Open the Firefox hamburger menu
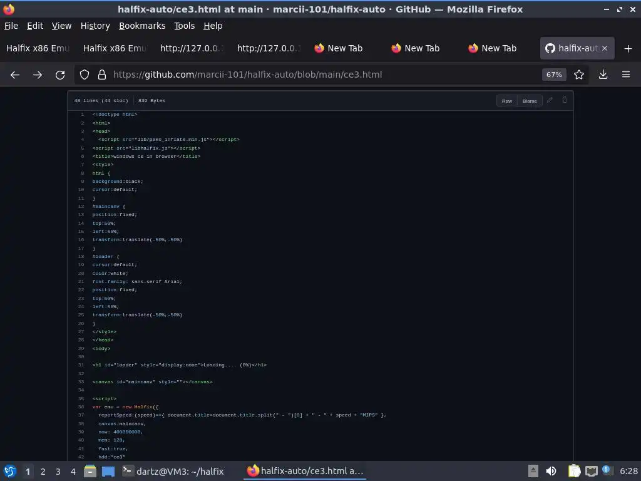The image size is (641, 481). (626, 75)
